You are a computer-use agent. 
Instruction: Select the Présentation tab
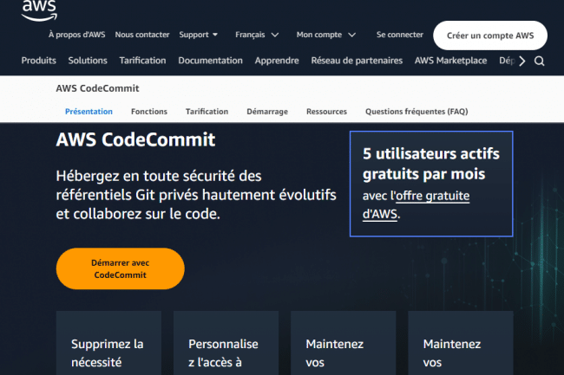pyautogui.click(x=89, y=112)
